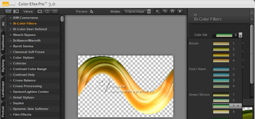Viewport: 255px width, 119px height.
Task: Toggle favorite star for Duplex
Action: coord(11,103)
